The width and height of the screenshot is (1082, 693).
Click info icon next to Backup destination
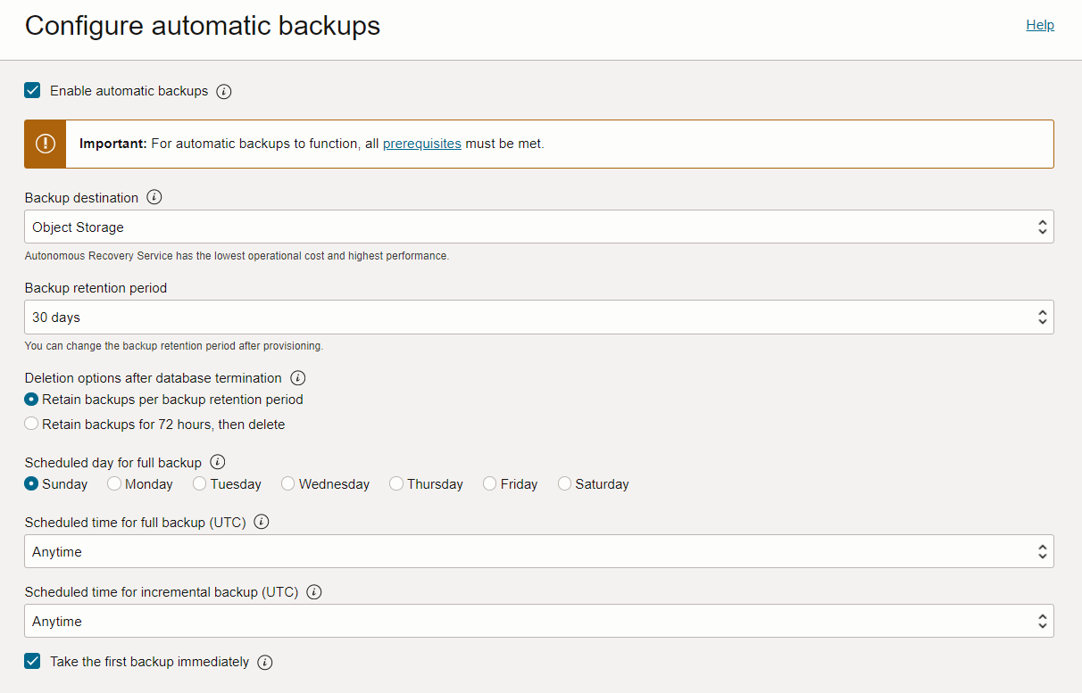click(x=154, y=197)
